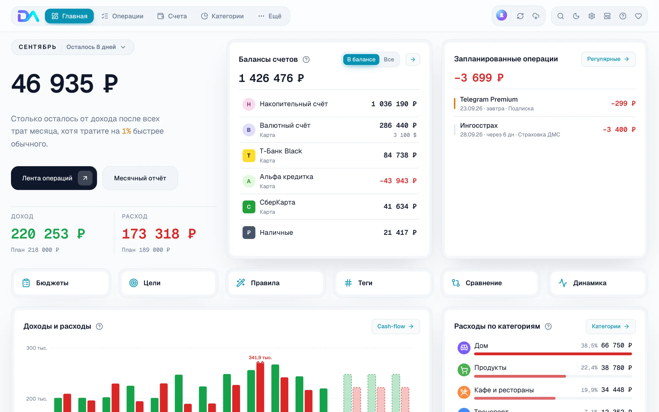Click the cloud download icon
The height and width of the screenshot is (412, 659).
click(x=536, y=16)
